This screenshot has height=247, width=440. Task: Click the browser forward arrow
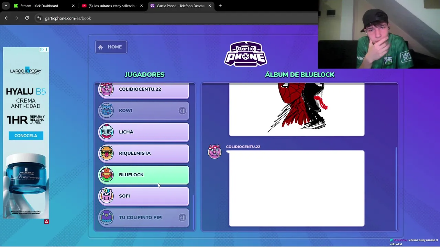pyautogui.click(x=16, y=18)
